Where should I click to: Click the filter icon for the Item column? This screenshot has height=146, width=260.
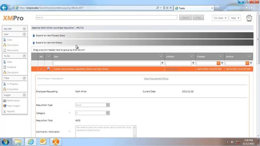pos(162,63)
